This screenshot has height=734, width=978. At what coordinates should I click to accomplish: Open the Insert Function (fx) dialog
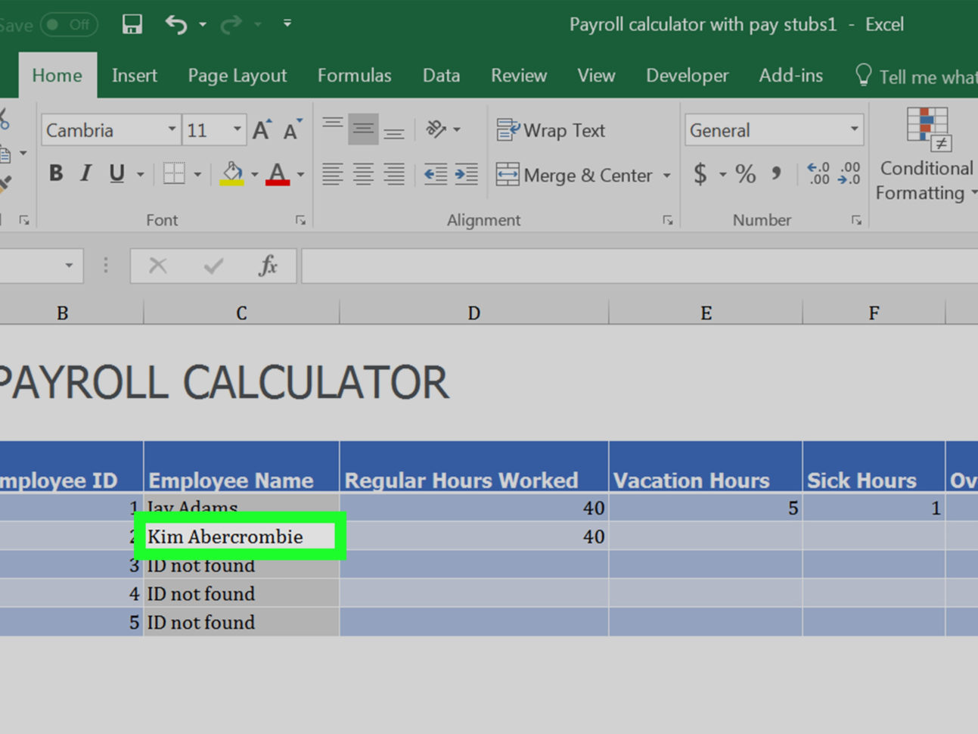click(x=269, y=266)
